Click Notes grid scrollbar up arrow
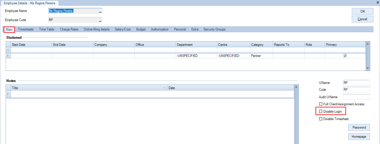 [x=296, y=87]
